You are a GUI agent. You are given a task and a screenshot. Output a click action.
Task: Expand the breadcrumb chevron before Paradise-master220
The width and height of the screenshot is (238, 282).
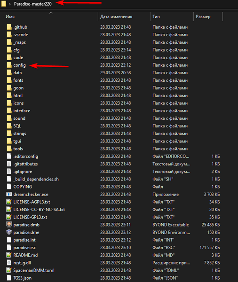coord(10,4)
